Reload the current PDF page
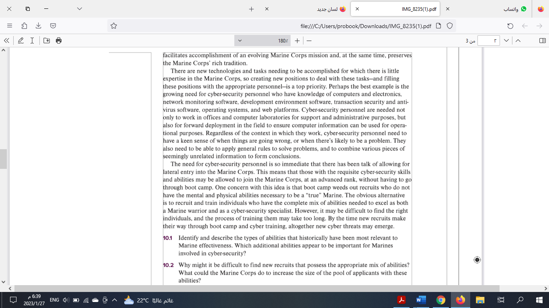 click(510, 26)
